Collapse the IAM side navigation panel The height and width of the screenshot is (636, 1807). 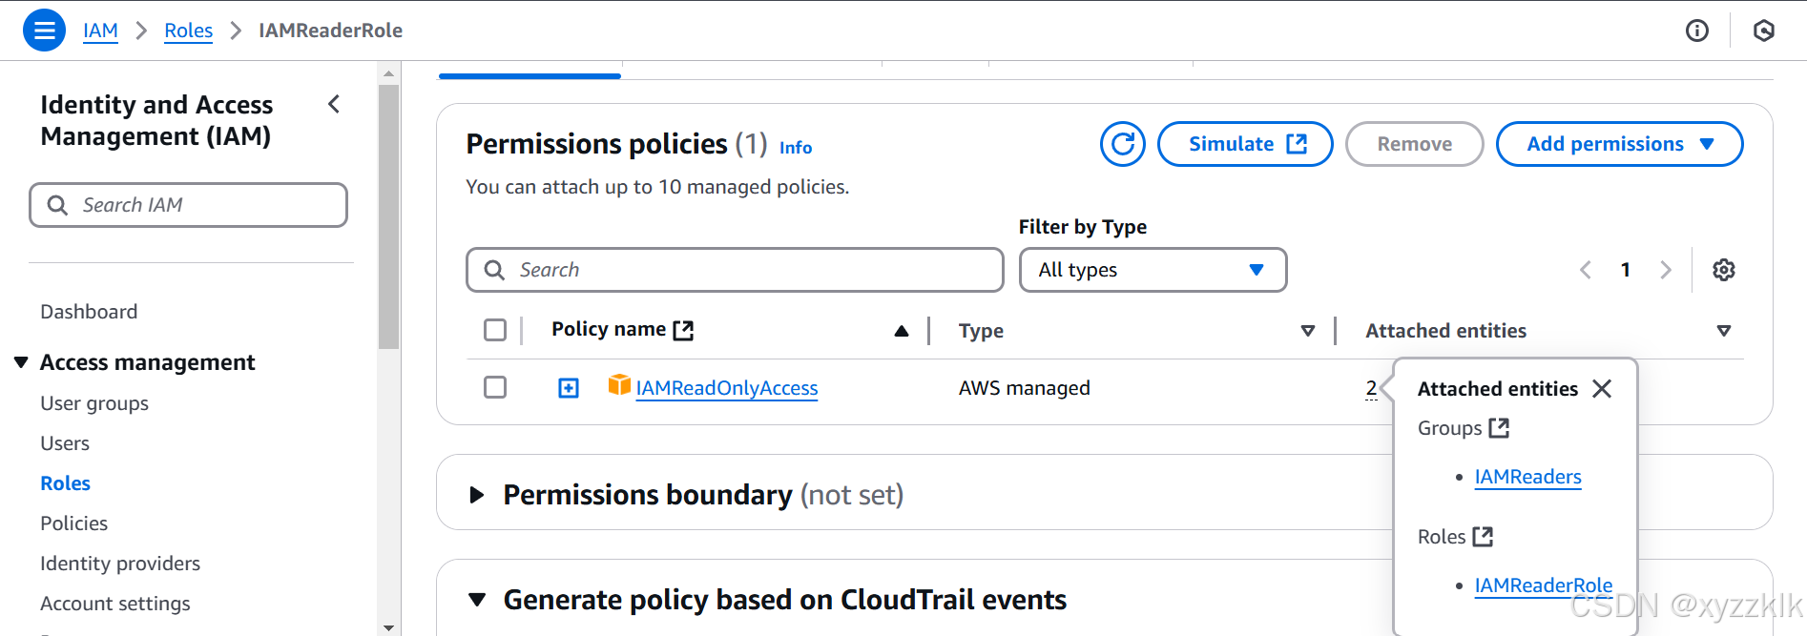[x=334, y=104]
